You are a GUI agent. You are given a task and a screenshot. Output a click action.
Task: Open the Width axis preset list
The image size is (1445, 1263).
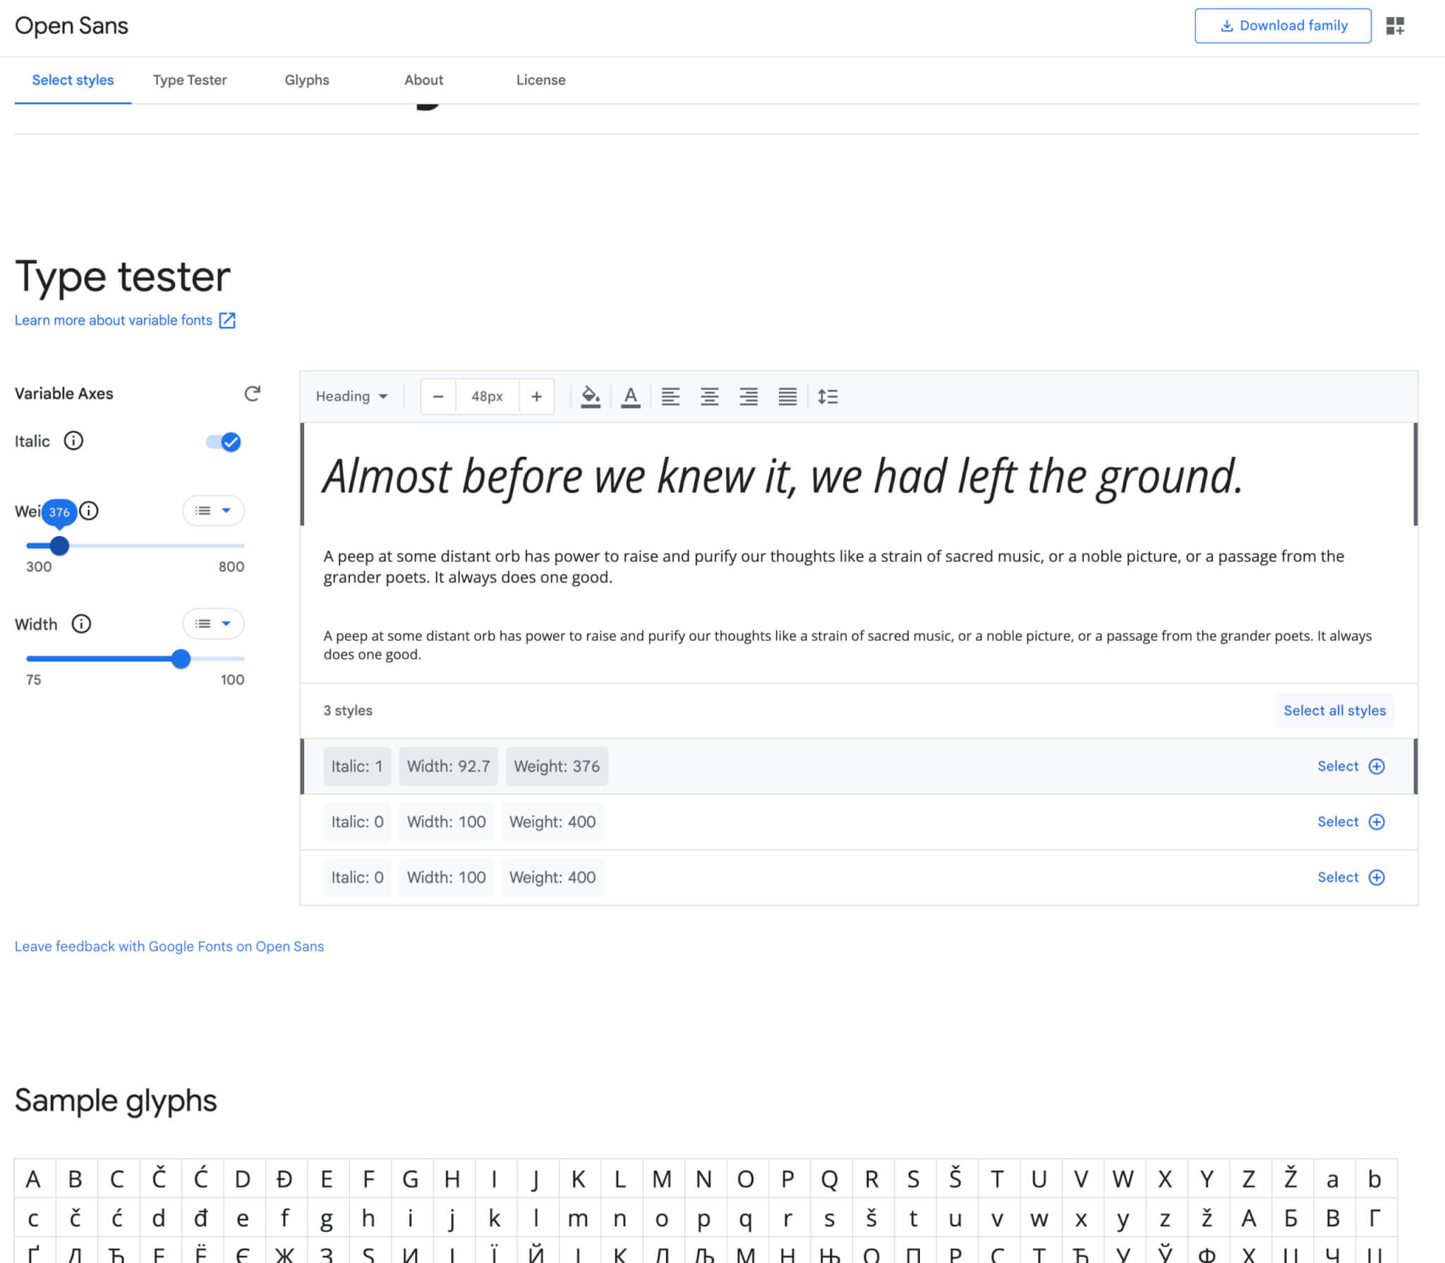[213, 623]
